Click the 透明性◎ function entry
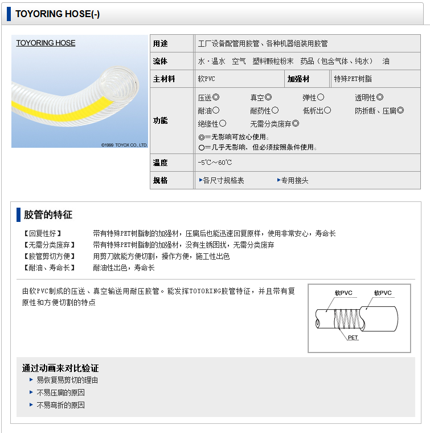The height and width of the screenshot is (433, 430). click(370, 98)
